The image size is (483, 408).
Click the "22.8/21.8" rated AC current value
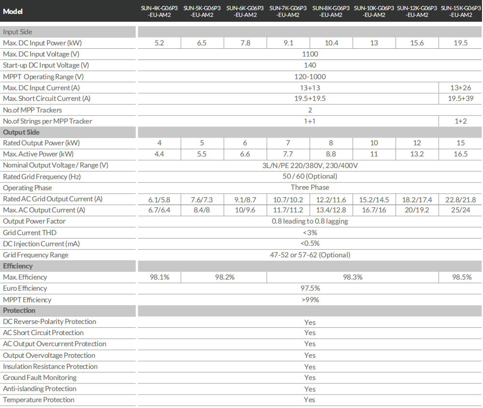click(x=460, y=199)
